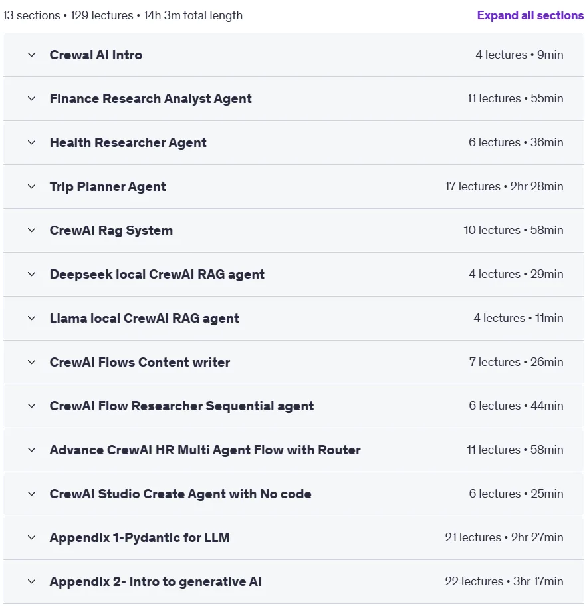Expand CrewAI Rag System chevron
Viewport: 587px width, 606px height.
pos(32,230)
